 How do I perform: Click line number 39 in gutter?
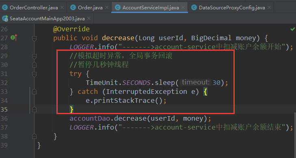(4, 145)
